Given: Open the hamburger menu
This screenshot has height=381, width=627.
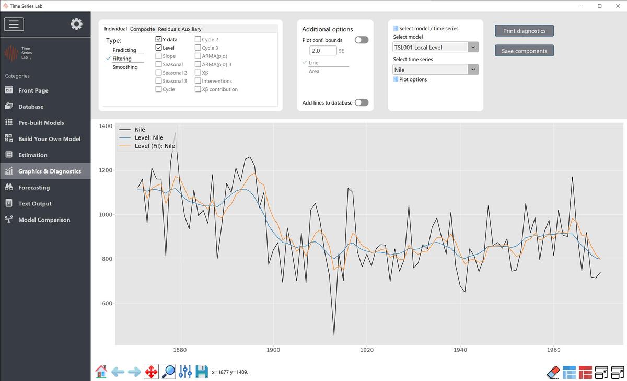Looking at the screenshot, I should pyautogui.click(x=14, y=24).
